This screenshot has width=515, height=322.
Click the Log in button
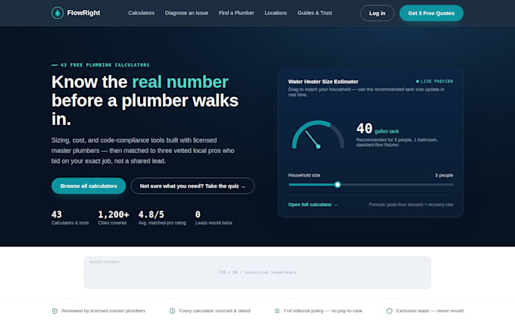click(x=377, y=13)
